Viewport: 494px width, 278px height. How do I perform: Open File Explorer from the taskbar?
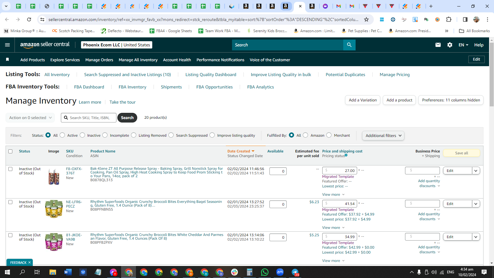(53, 272)
